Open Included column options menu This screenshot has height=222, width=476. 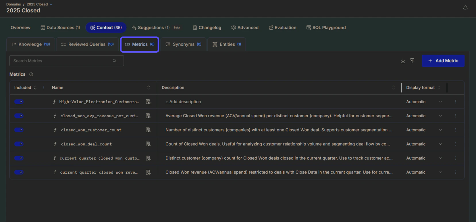[x=43, y=87]
